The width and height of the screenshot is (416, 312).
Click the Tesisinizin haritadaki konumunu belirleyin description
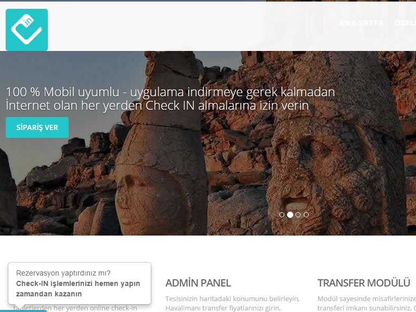(232, 298)
